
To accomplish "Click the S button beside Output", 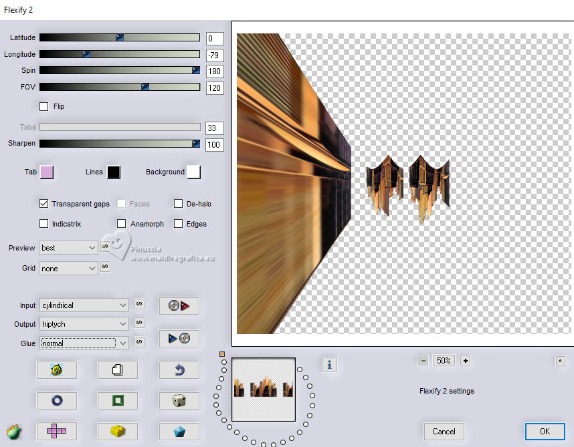I will pyautogui.click(x=139, y=322).
